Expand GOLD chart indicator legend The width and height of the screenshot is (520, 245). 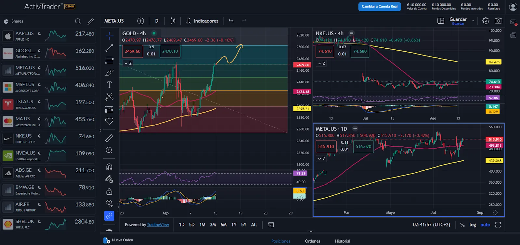coord(128,63)
